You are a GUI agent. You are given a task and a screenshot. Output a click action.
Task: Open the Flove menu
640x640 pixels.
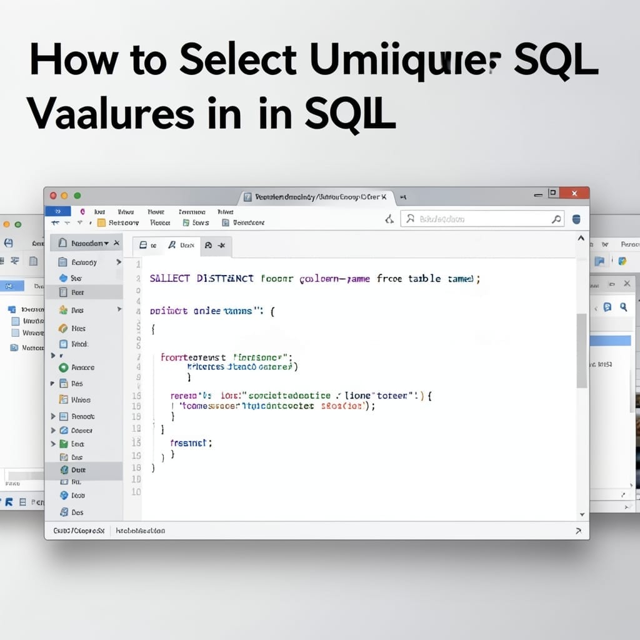tap(156, 212)
